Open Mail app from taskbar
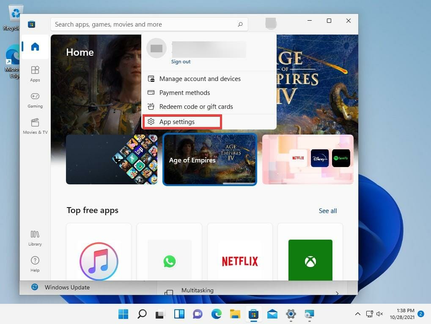Screen dimensions: 431x324 (x=272, y=314)
